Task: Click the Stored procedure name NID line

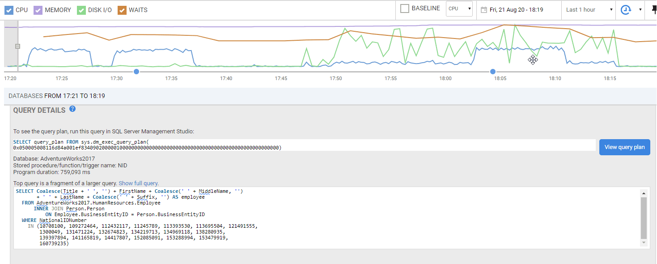Action: pos(70,166)
